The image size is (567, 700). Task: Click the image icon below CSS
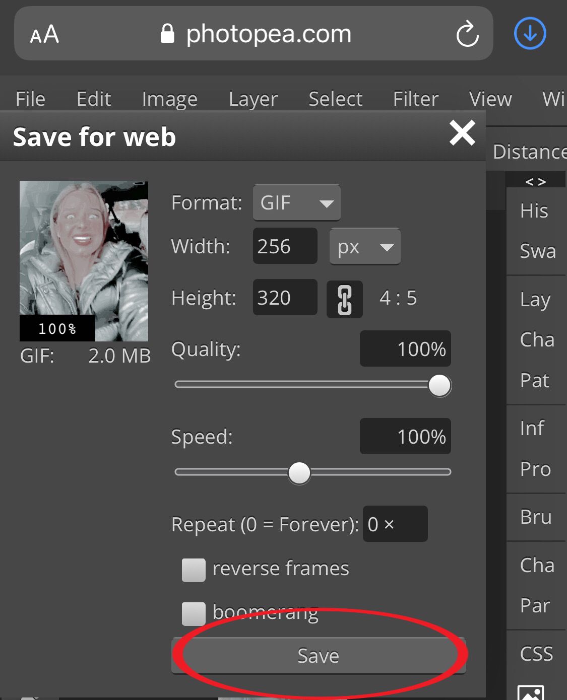click(531, 692)
